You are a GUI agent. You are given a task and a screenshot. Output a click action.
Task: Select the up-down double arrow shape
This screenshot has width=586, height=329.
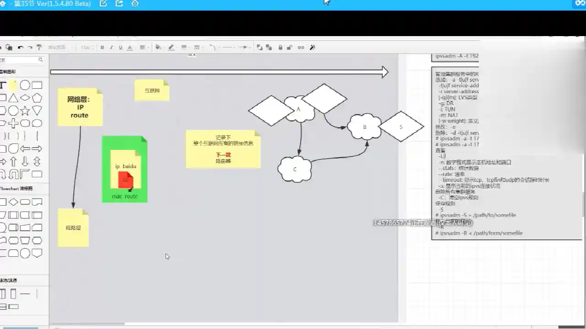point(37,161)
